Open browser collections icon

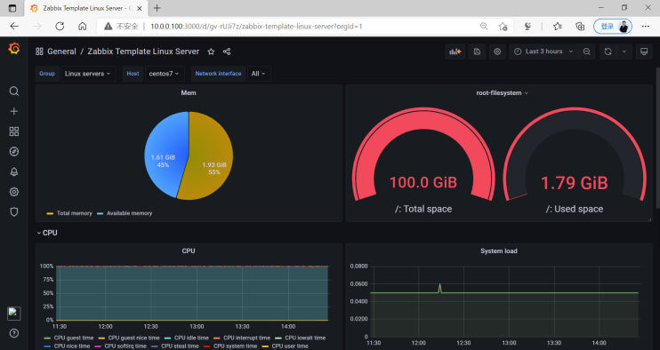[580, 26]
